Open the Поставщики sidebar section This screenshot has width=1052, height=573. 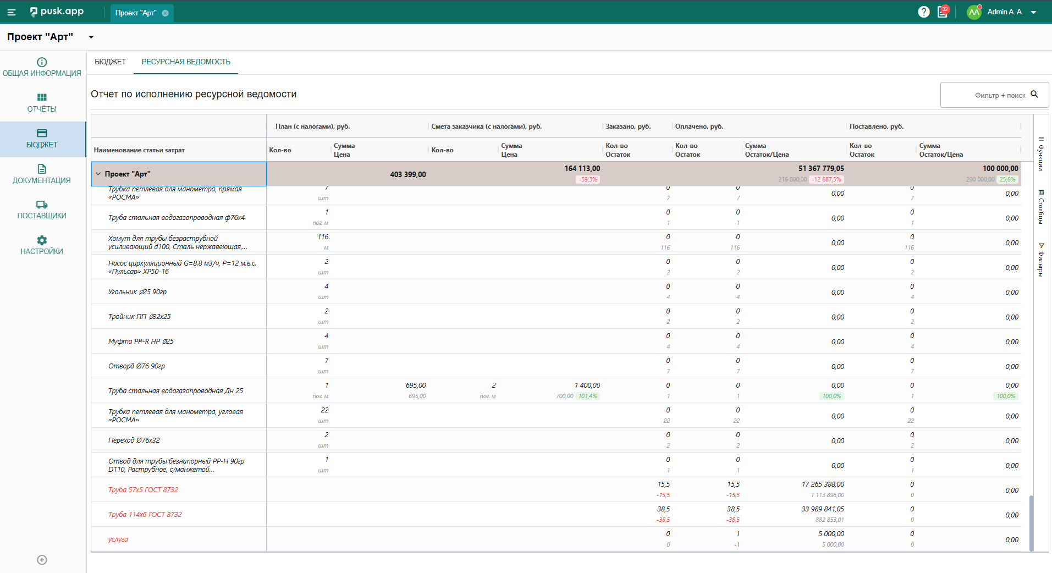tap(42, 210)
